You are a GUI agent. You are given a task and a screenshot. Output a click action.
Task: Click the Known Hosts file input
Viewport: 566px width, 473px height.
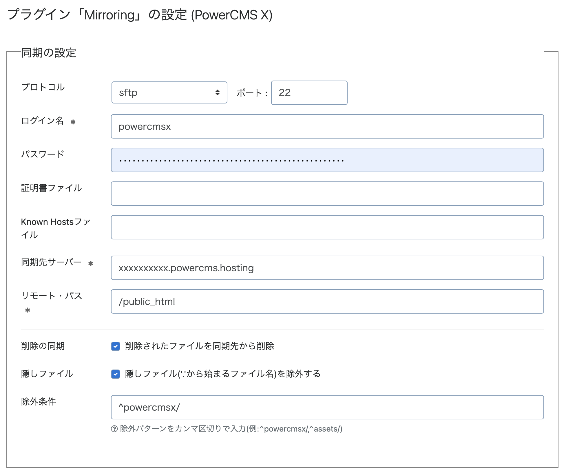tap(327, 227)
